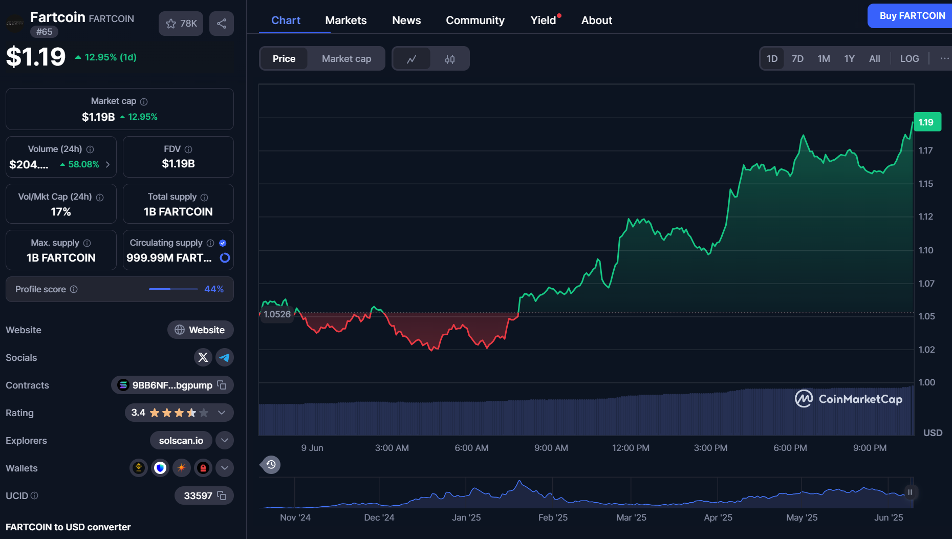The width and height of the screenshot is (952, 539).
Task: Open the blue shield wallet icon
Action: 160,468
